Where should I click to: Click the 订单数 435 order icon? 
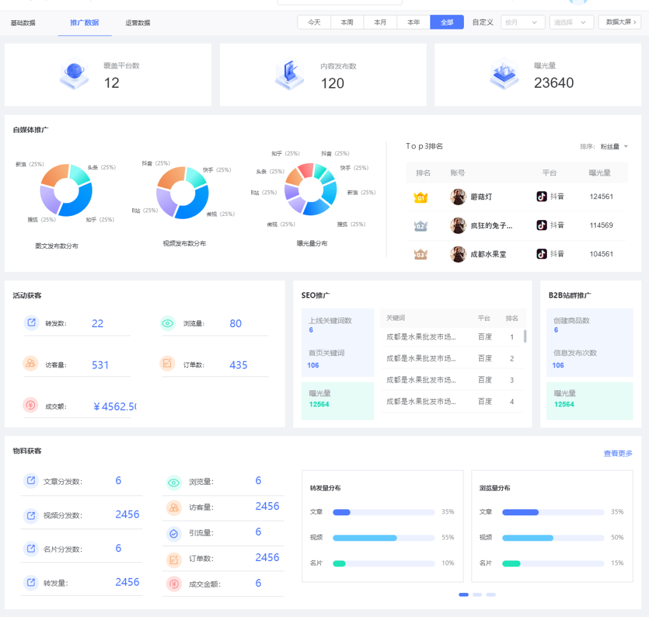click(x=167, y=364)
